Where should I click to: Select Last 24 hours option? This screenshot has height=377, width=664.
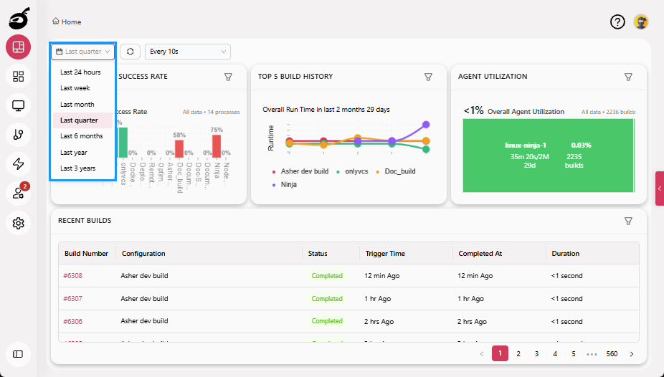(x=82, y=72)
